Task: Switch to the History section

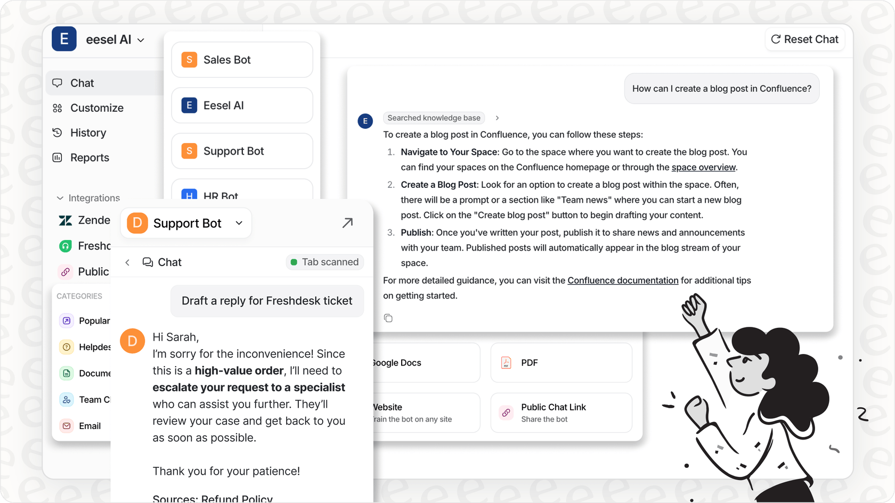Action: coord(88,133)
